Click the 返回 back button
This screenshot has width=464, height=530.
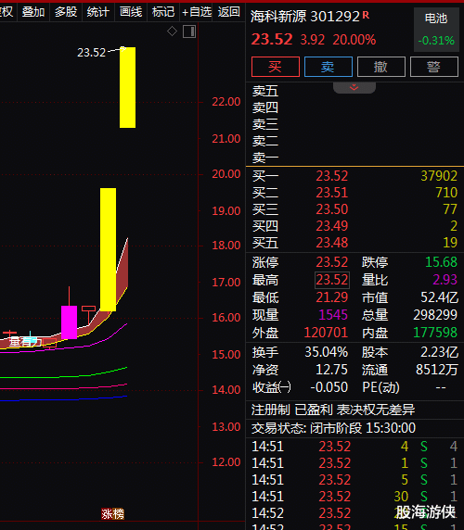(229, 12)
